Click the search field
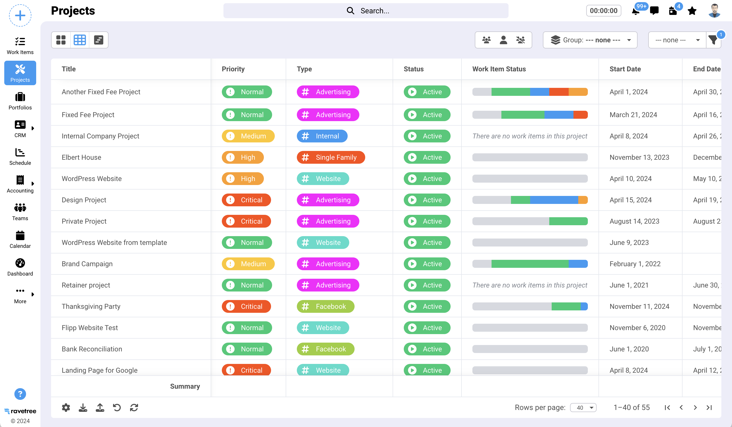The image size is (732, 427). pyautogui.click(x=366, y=11)
